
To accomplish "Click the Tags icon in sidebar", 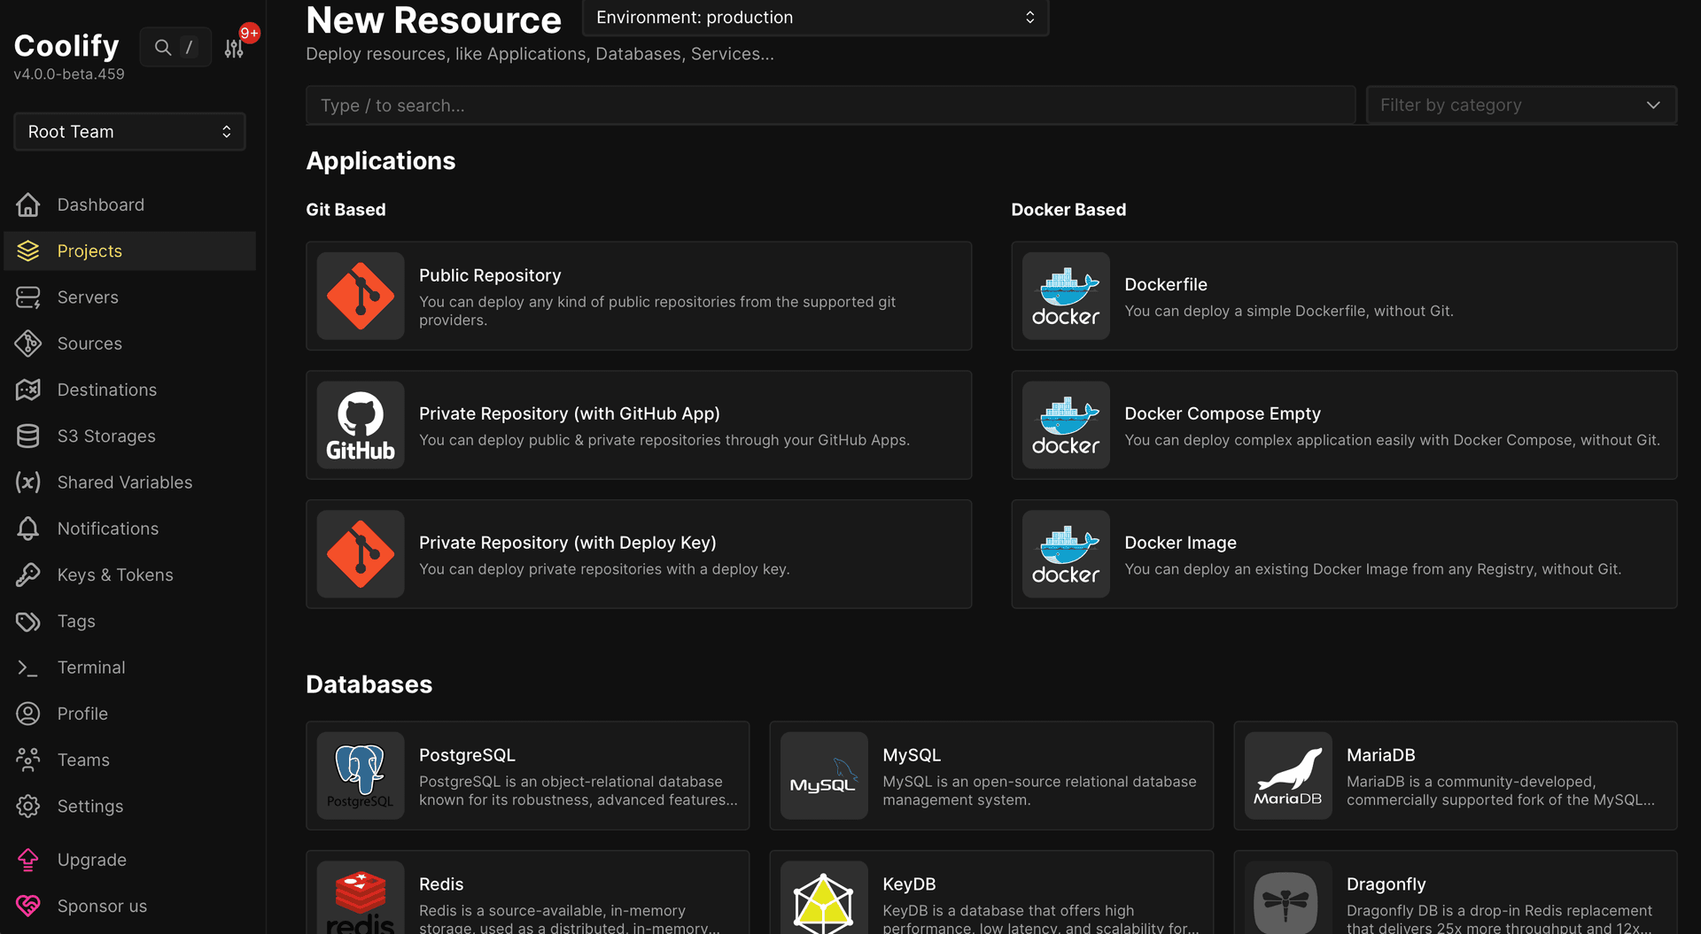I will pyautogui.click(x=28, y=621).
